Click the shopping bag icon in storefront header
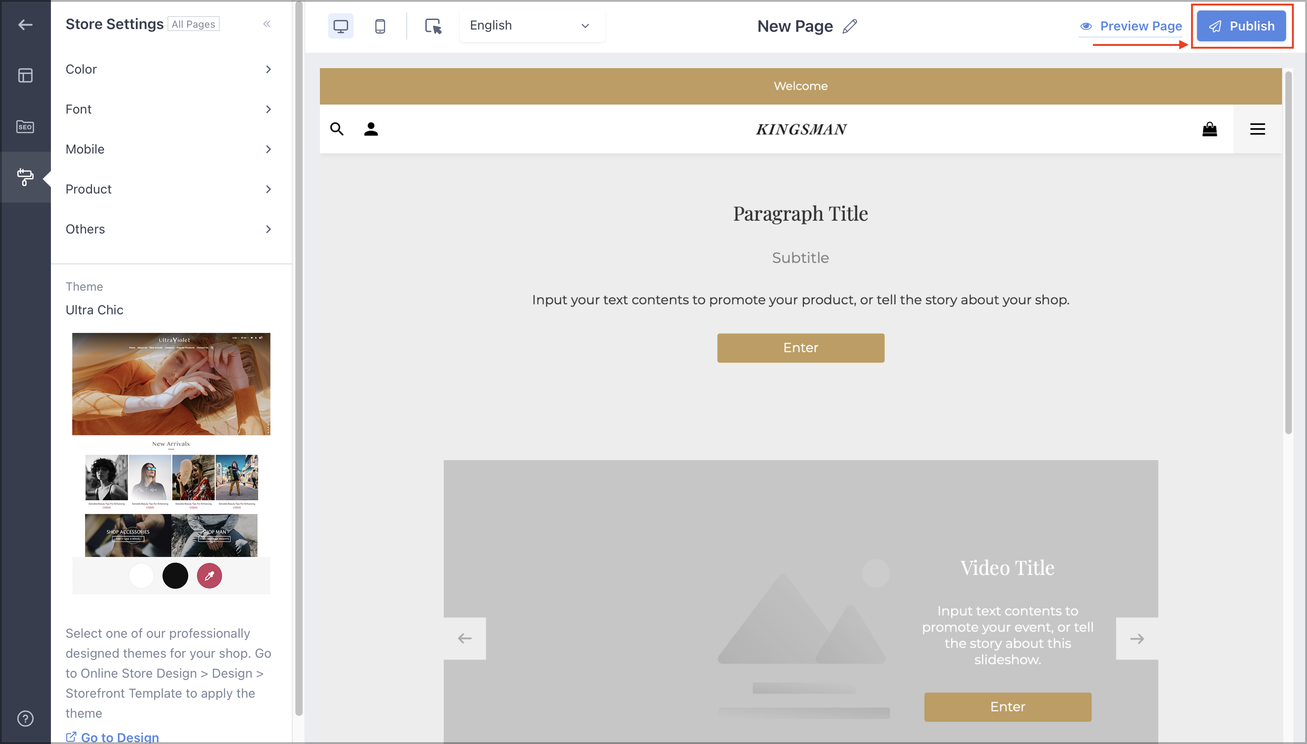 tap(1210, 129)
